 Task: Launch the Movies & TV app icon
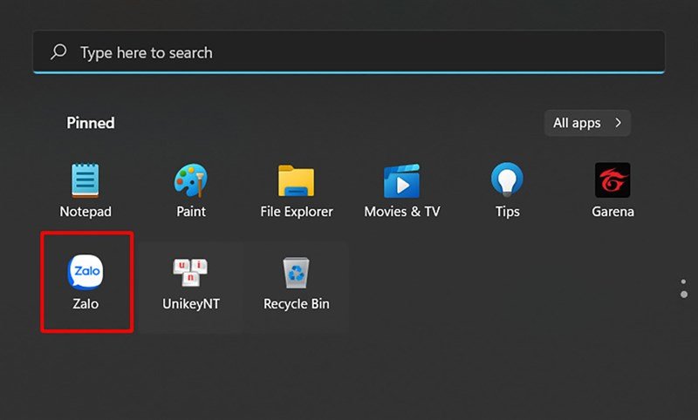tap(401, 180)
